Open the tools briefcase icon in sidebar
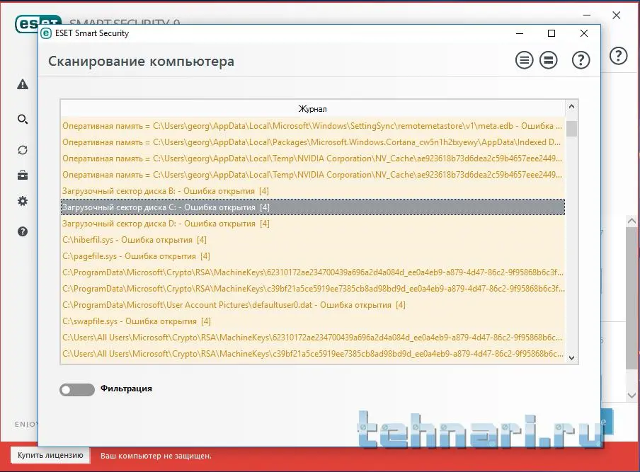This screenshot has height=472, width=640. 23,175
